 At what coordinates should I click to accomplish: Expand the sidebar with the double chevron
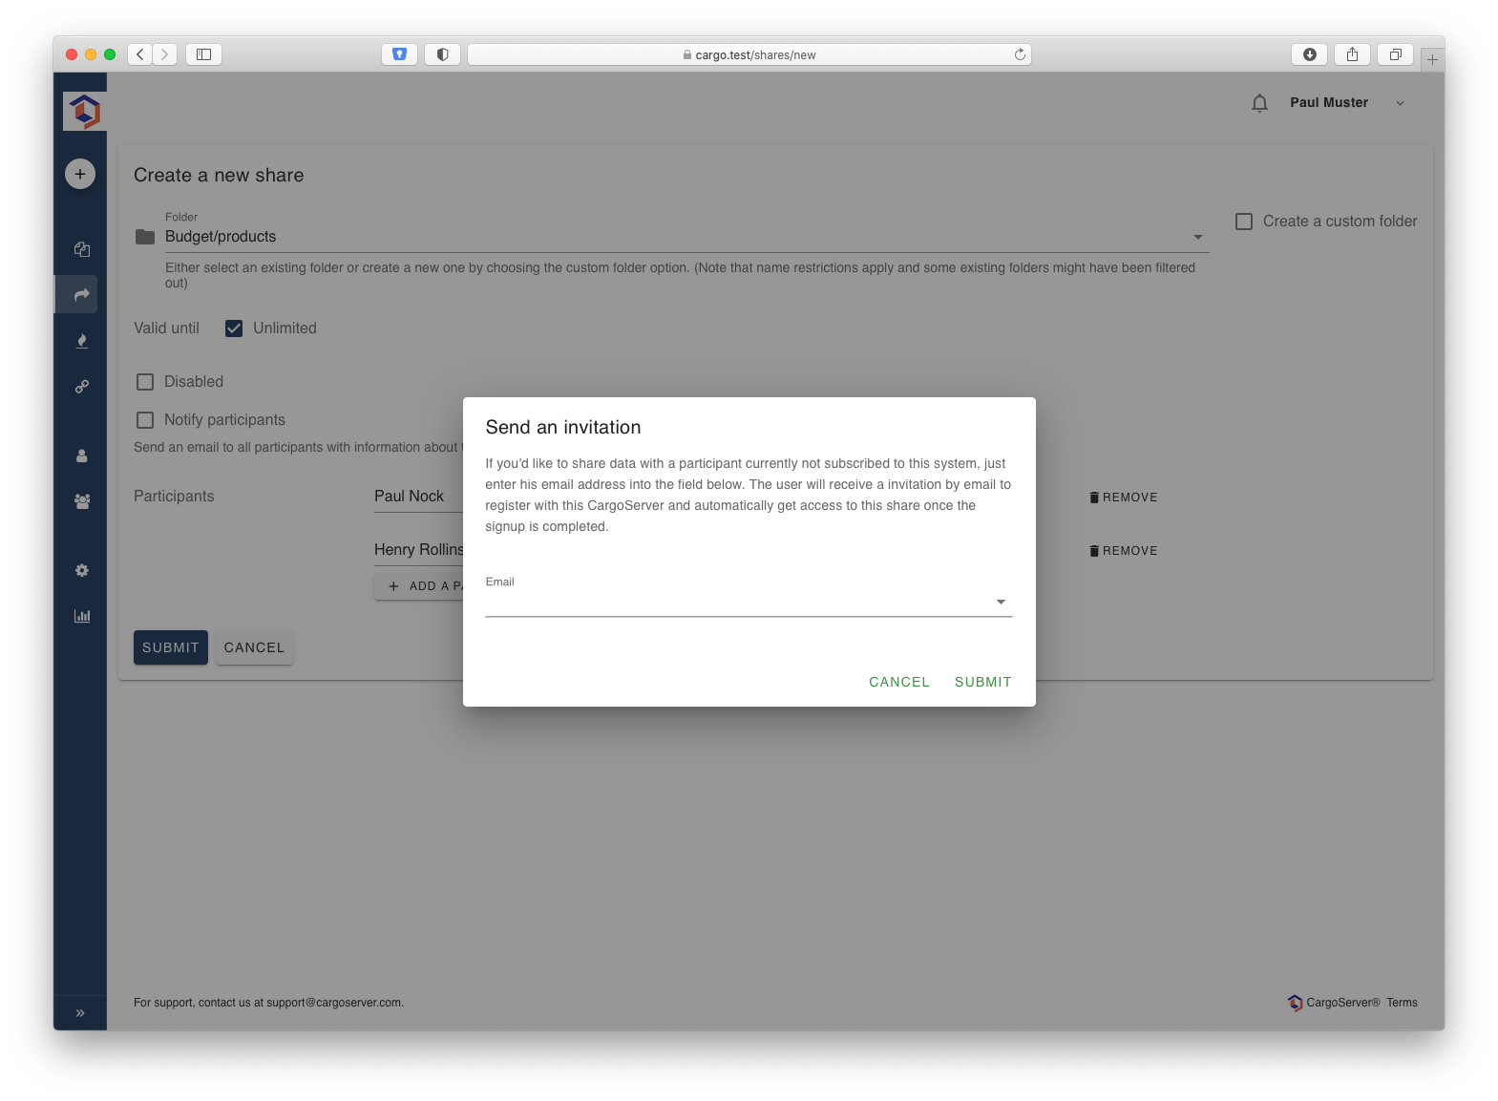click(80, 1013)
